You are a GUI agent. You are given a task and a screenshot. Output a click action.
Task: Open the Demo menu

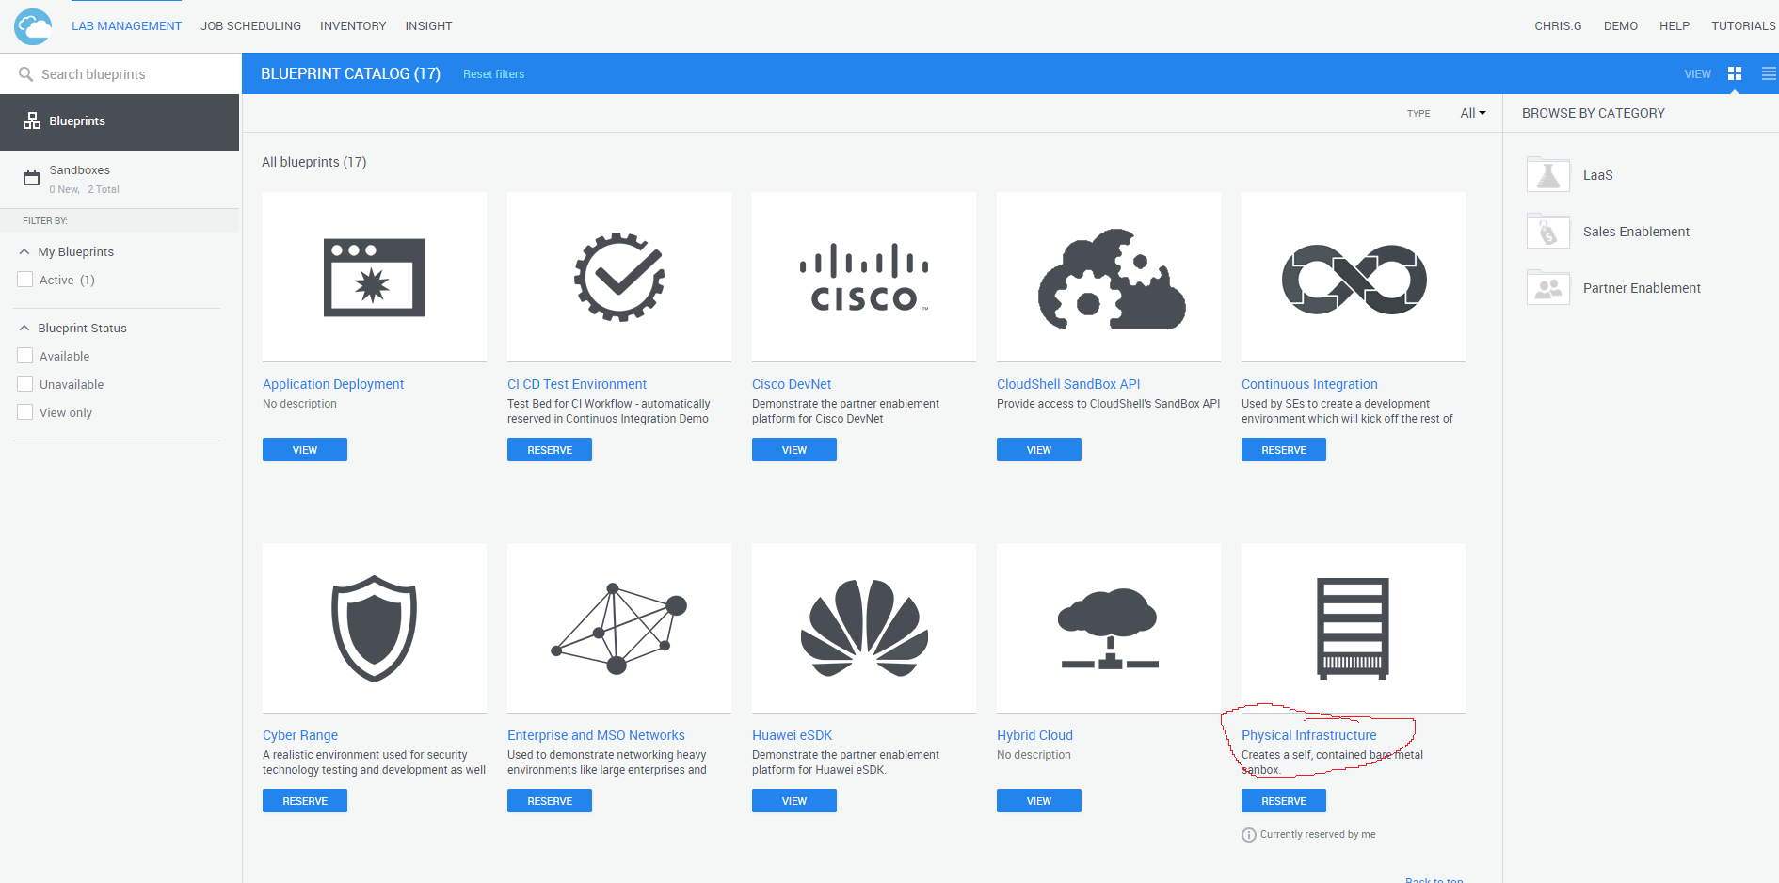[x=1621, y=26]
